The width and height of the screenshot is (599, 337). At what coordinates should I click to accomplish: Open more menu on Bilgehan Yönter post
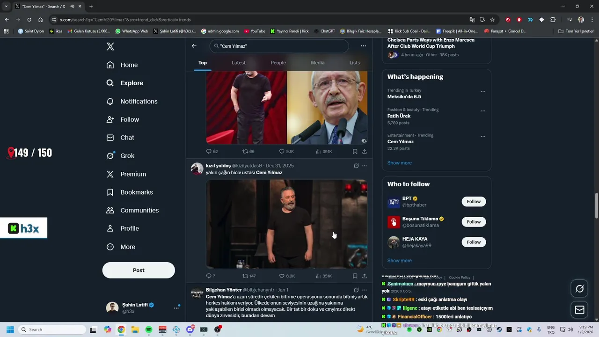point(365,290)
